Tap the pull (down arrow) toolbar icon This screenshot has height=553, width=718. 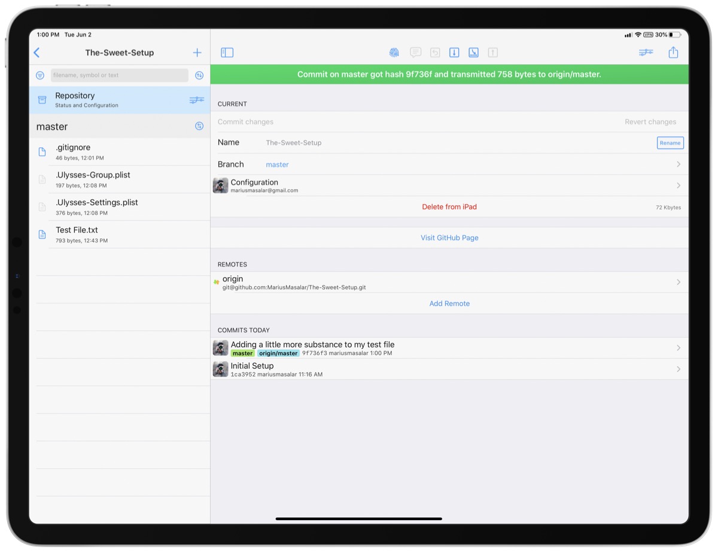pyautogui.click(x=454, y=53)
